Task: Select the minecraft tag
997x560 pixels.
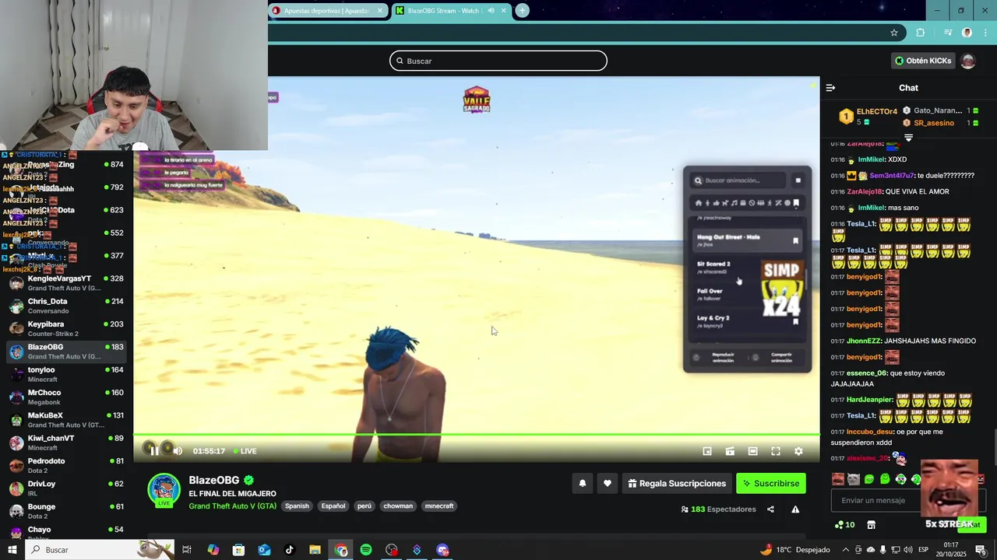Action: coord(439,506)
